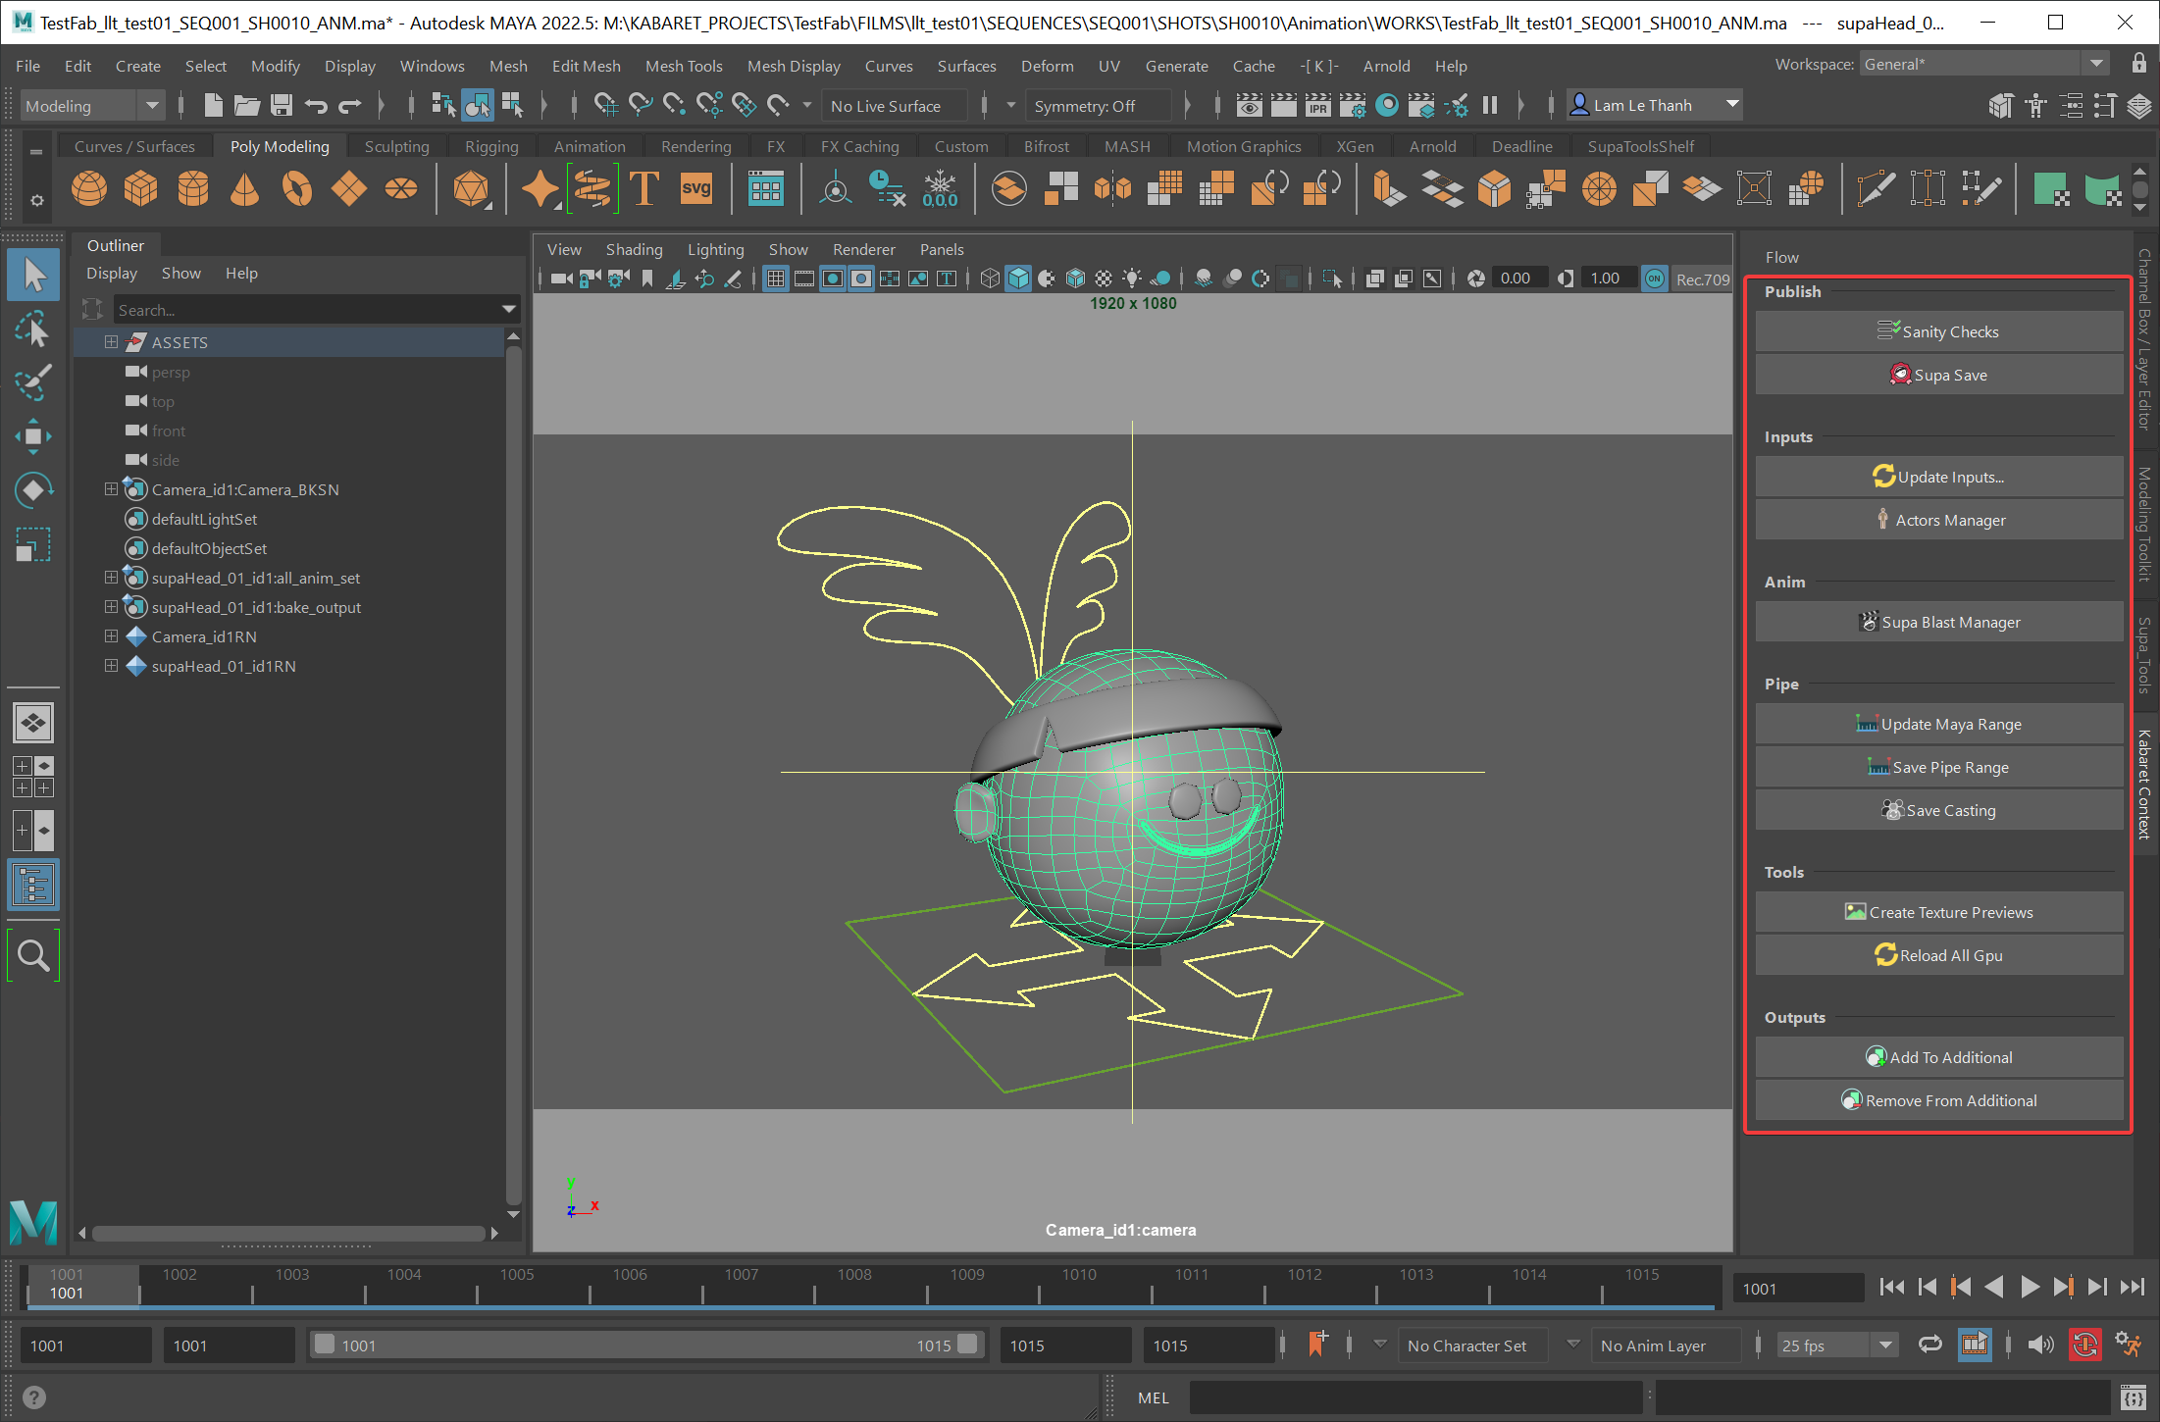Click the Sanity Checks button
The height and width of the screenshot is (1422, 2160).
(1938, 331)
